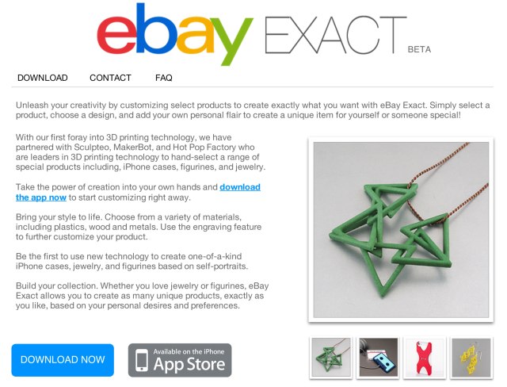507x387 pixels.
Task: Click the 'Unleash your creativity' intro paragraph
Action: (x=253, y=110)
